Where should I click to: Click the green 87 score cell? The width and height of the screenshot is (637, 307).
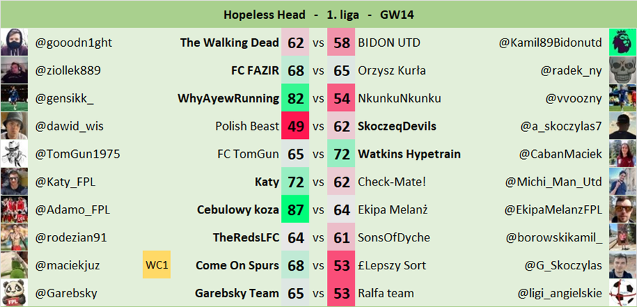[x=296, y=210]
